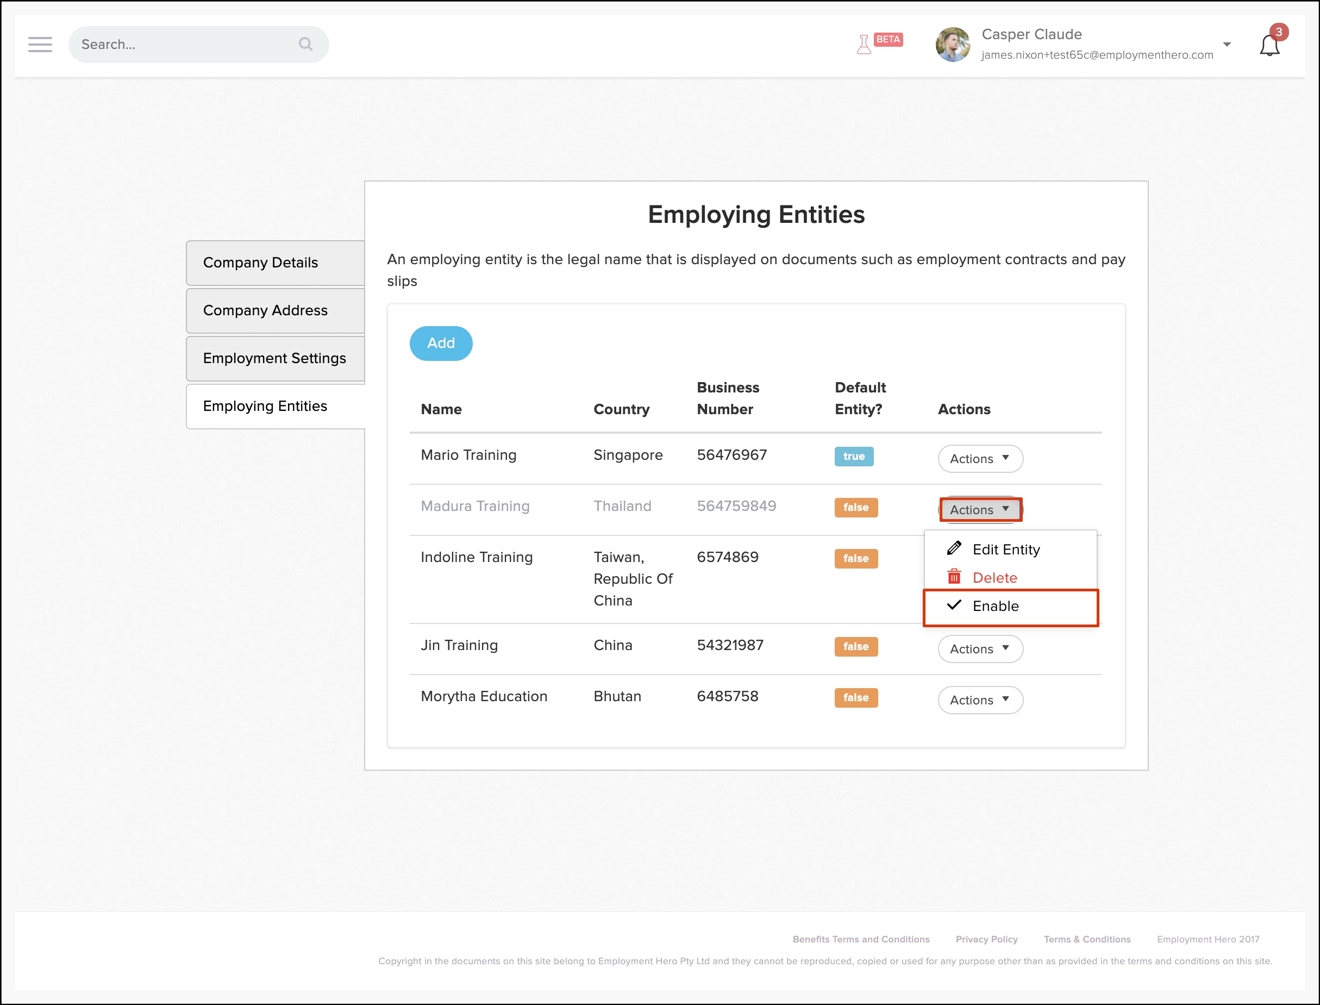Screen dimensions: 1320x1005
Task: Choose Delete from the Actions menu
Action: point(994,578)
